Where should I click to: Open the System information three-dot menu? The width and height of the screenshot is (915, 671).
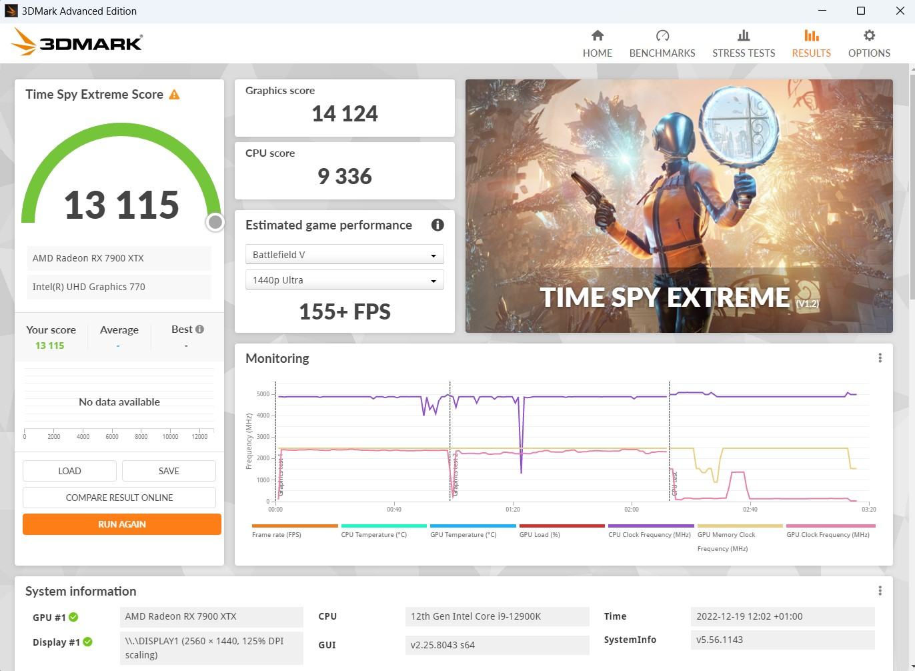pos(880,591)
